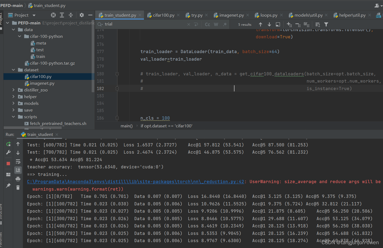The width and height of the screenshot is (383, 248).
Task: Expand the save folder
Action: (13, 110)
